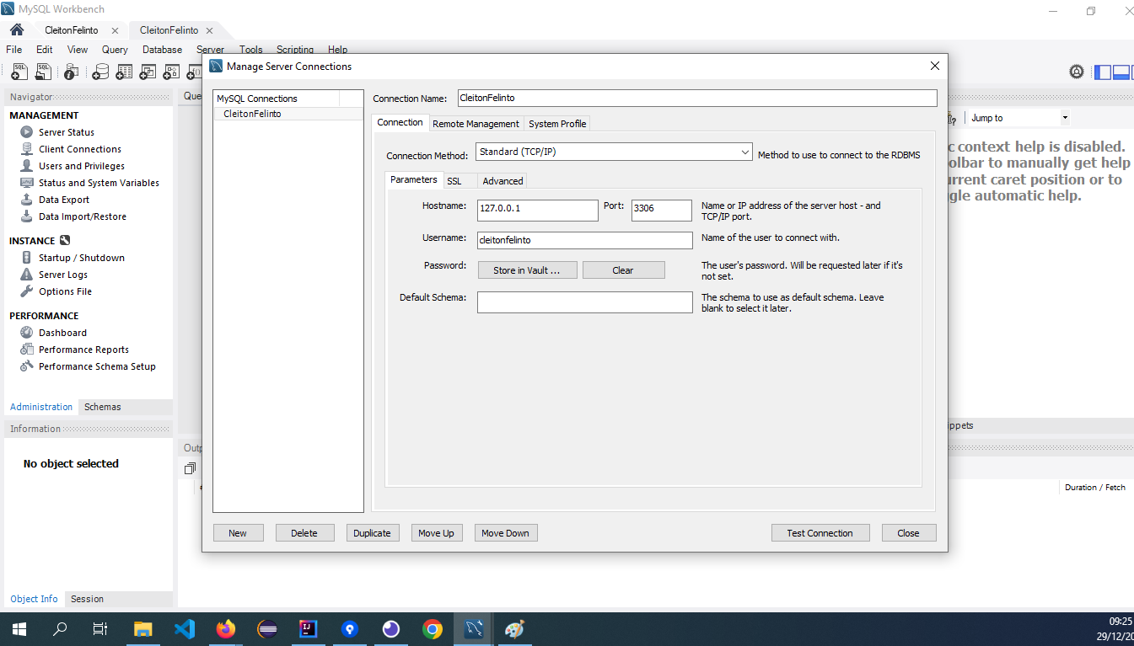Image resolution: width=1134 pixels, height=646 pixels.
Task: Click the wrench icon beside INSTANCE
Action: [x=65, y=240]
